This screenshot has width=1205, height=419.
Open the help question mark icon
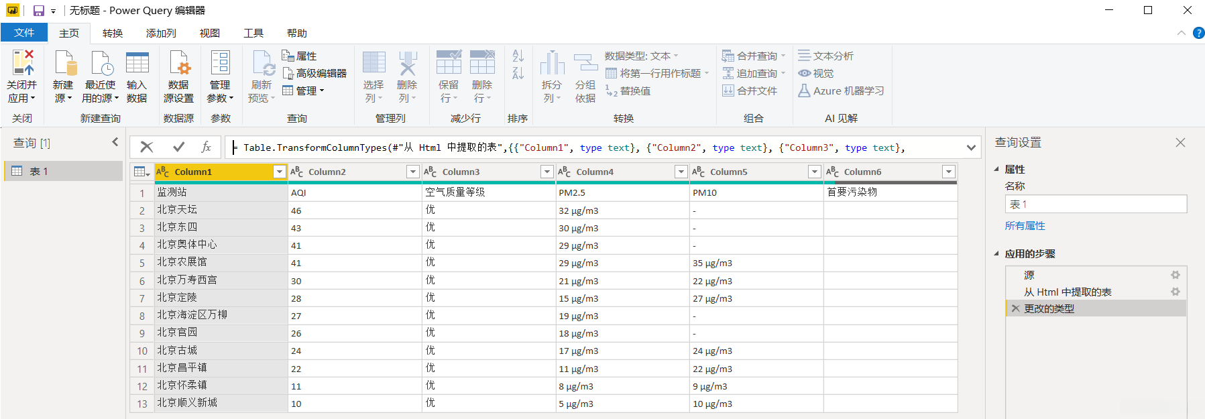1198,33
